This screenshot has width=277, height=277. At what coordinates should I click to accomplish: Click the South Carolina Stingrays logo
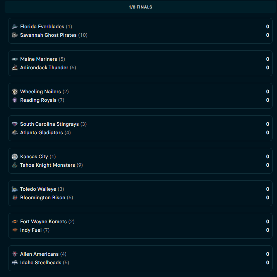[15, 124]
